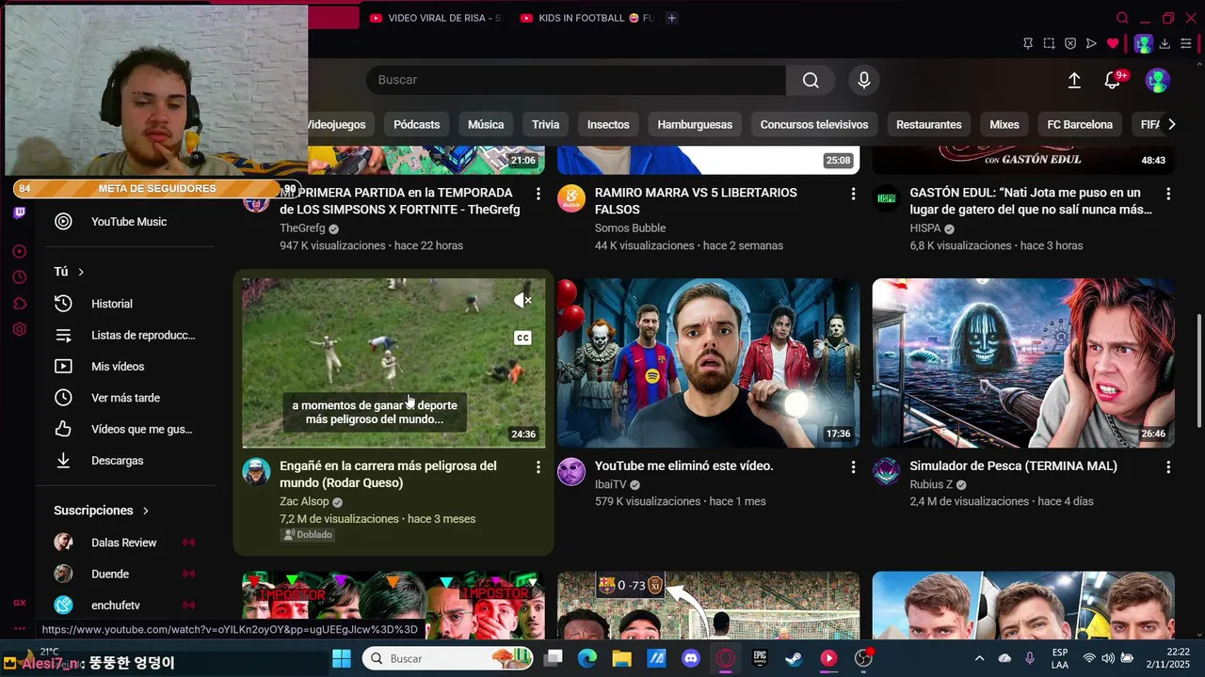Open Opera sidebar settings gear

pos(20,329)
